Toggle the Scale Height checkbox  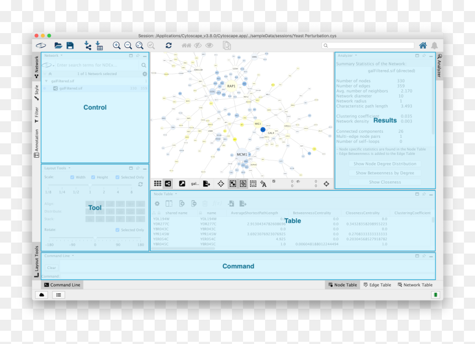[x=93, y=177]
